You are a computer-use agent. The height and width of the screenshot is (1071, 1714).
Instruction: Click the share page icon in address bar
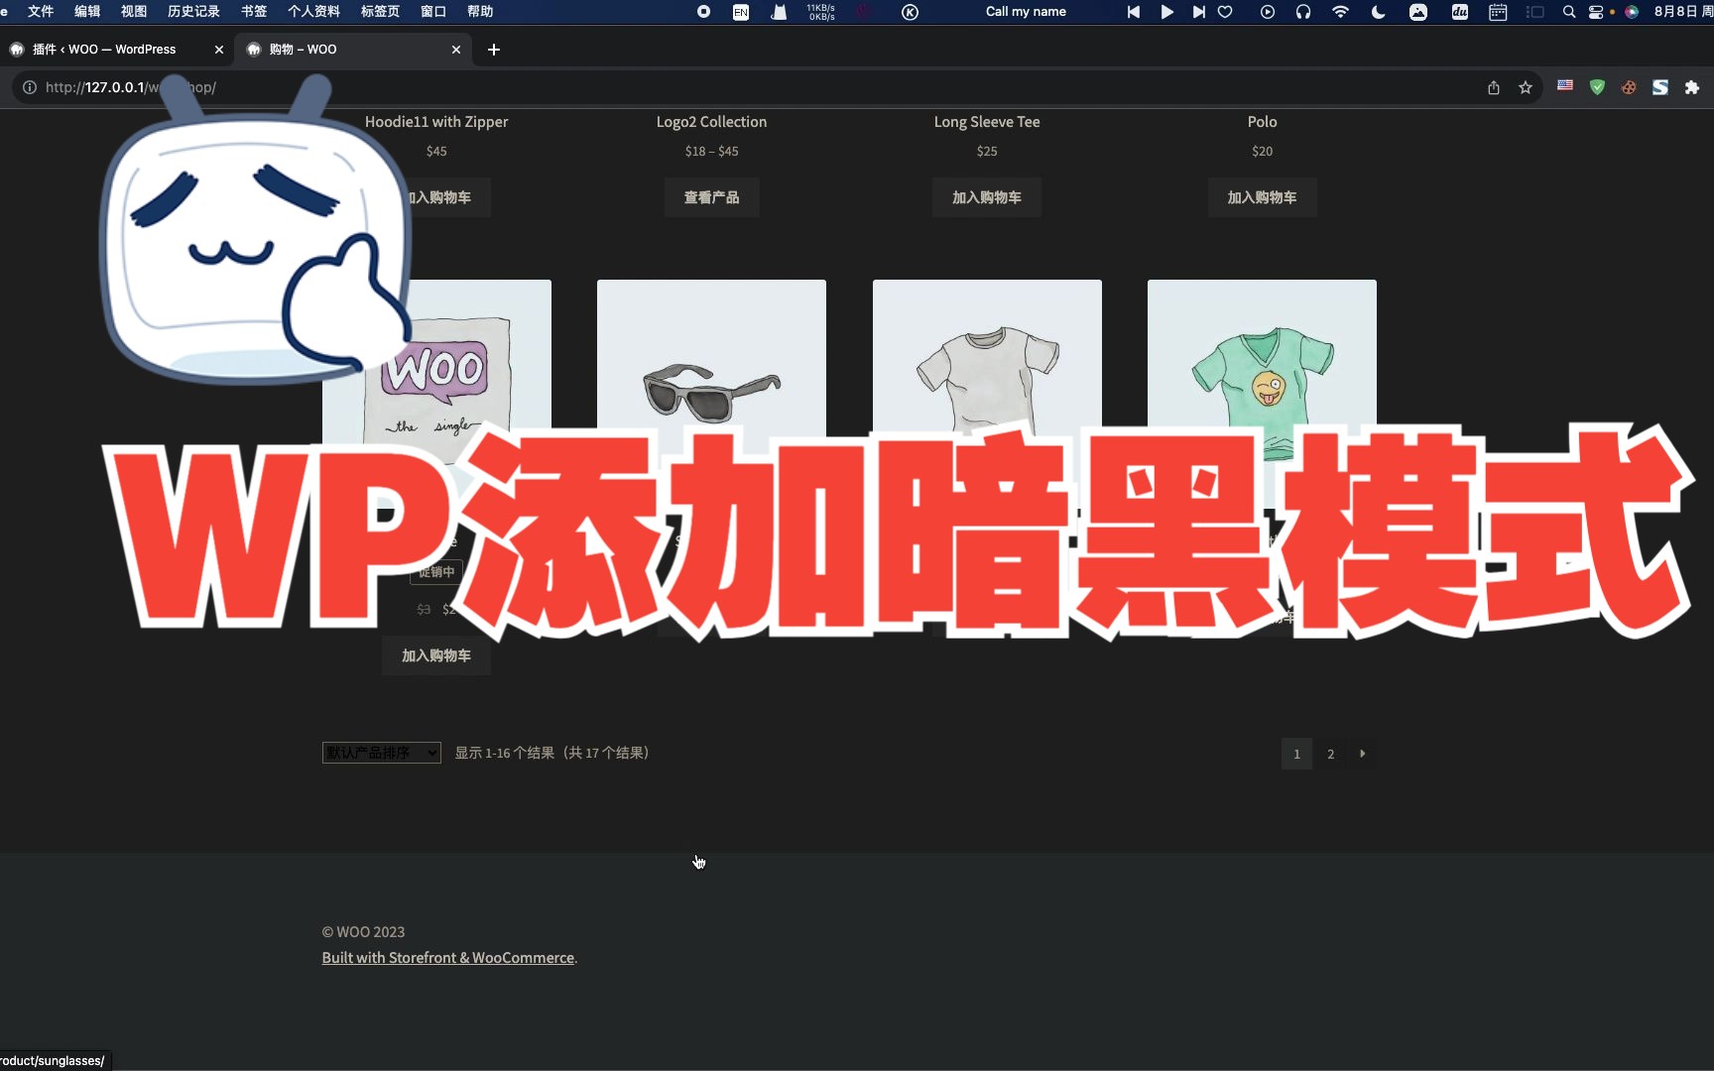click(x=1493, y=87)
